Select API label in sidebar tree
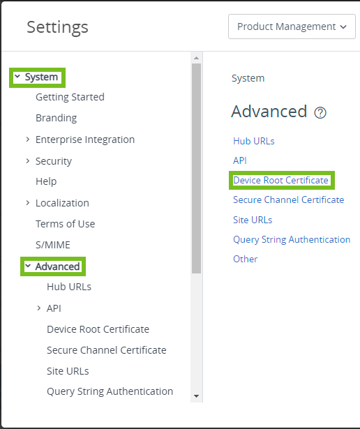Image resolution: width=360 pixels, height=429 pixels. click(x=54, y=308)
